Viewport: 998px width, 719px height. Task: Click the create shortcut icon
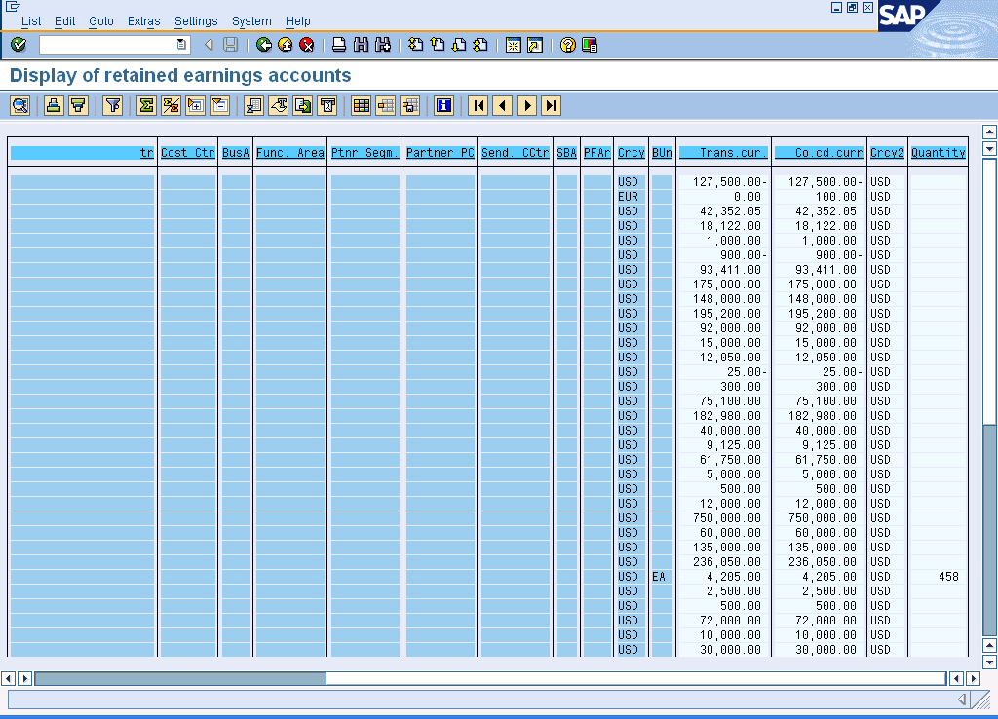535,45
